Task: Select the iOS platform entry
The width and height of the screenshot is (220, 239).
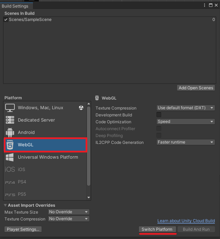Action: click(x=45, y=169)
